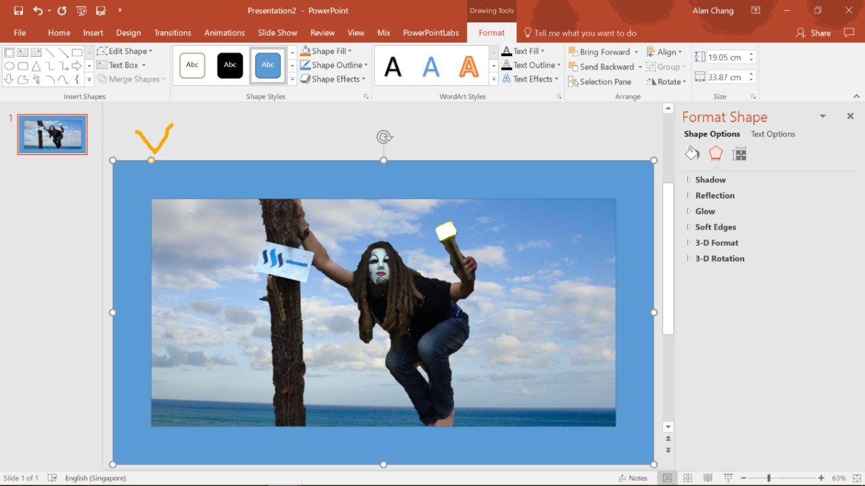Apply the white outlined Abc shape style
The height and width of the screenshot is (486, 865).
click(193, 65)
